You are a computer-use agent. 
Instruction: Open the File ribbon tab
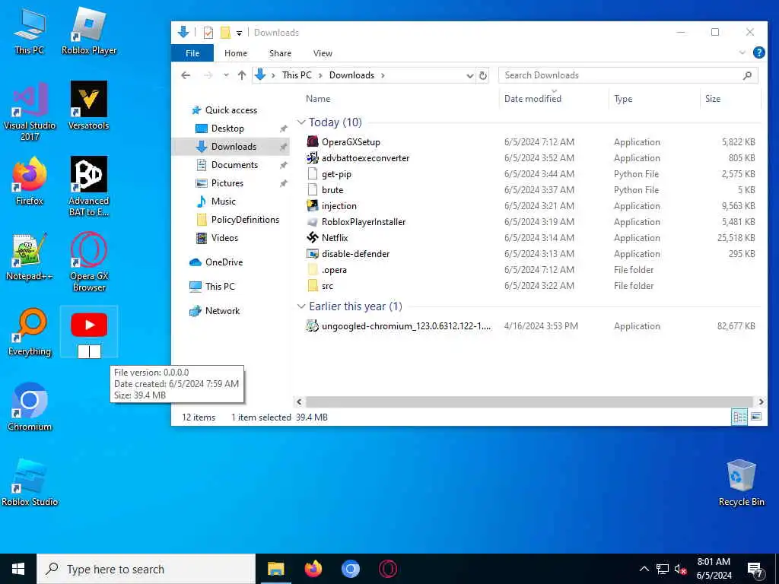(x=192, y=53)
